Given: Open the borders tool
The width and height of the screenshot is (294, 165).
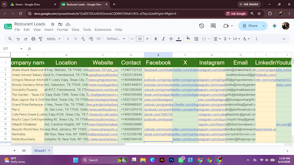Looking at the screenshot, I should click(x=196, y=39).
